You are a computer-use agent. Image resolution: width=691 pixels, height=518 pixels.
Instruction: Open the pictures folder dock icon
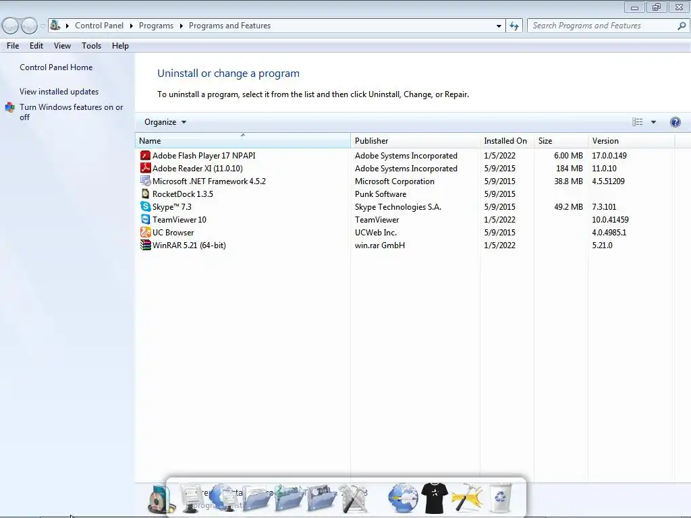pyautogui.click(x=322, y=499)
